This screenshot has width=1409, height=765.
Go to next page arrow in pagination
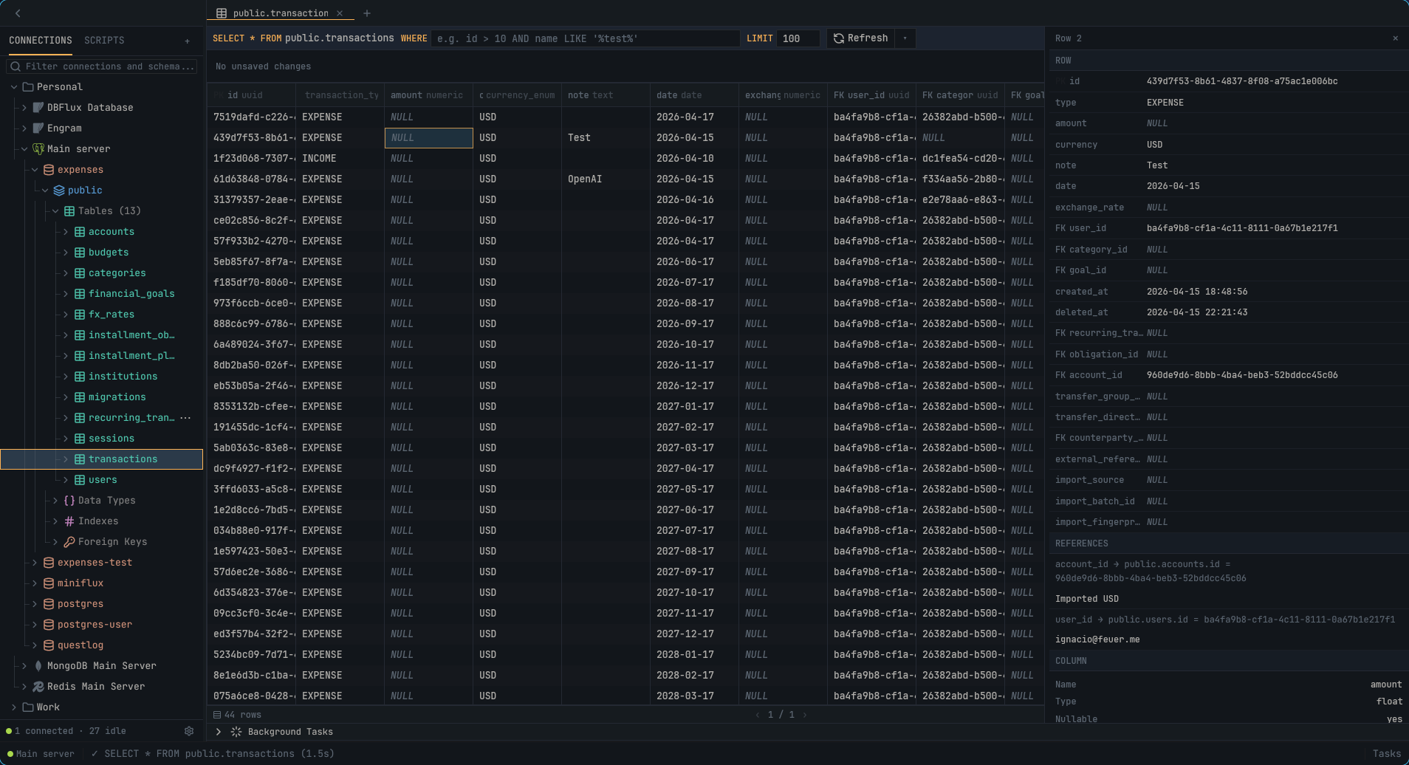805,715
